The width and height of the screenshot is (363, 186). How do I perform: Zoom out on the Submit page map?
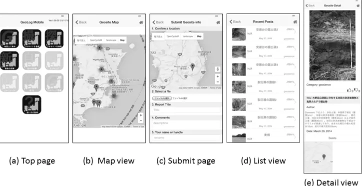pos(217,82)
